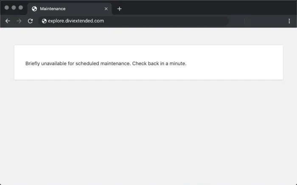Click the red window close button

7,8
